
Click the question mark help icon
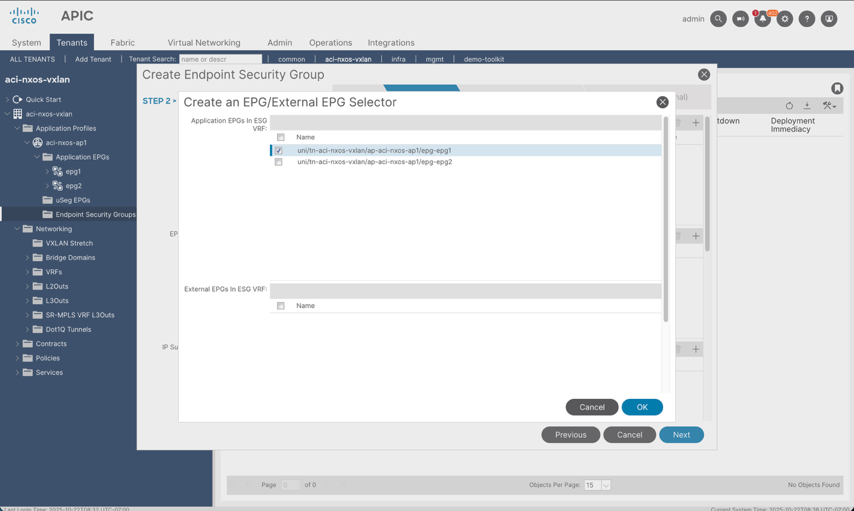click(807, 18)
